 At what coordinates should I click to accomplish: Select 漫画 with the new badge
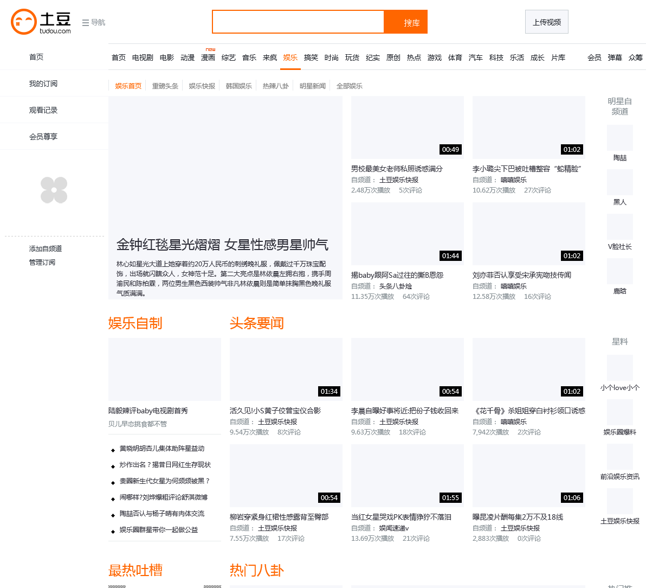tap(208, 57)
